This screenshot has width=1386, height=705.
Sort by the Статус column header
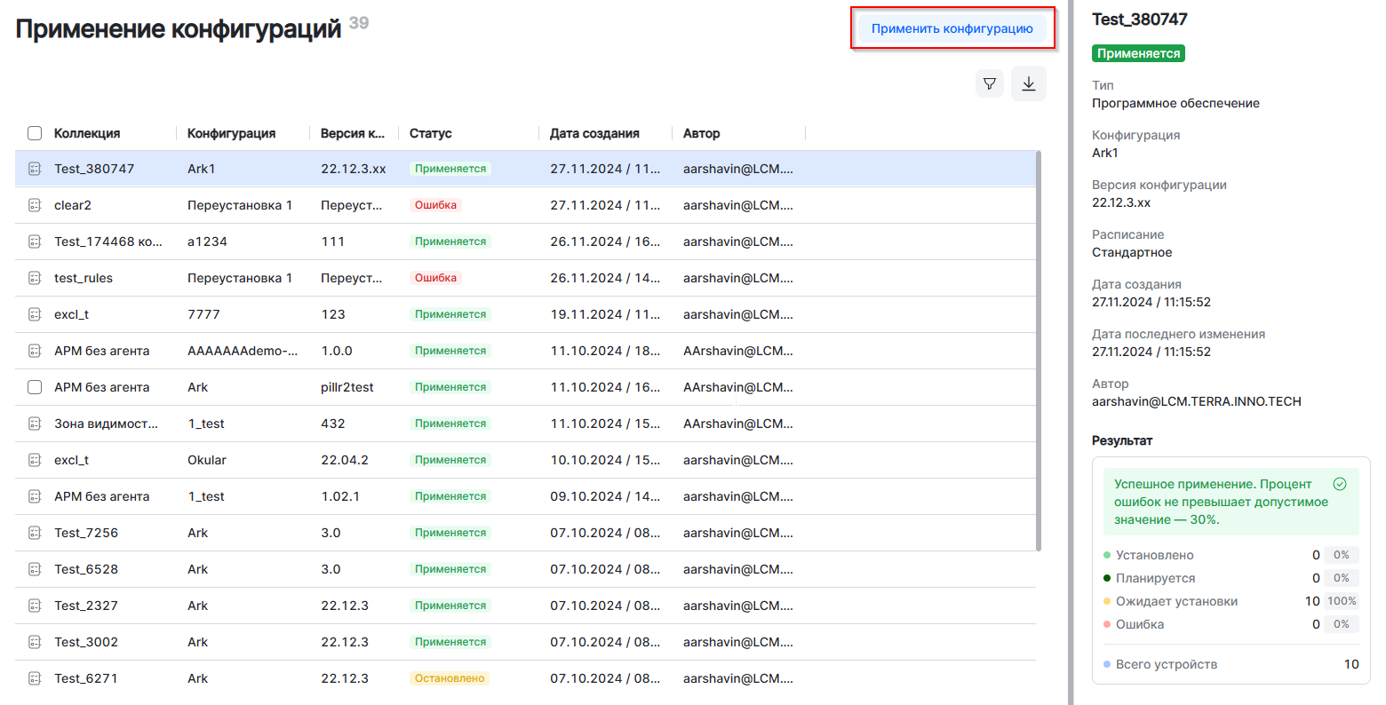(431, 133)
